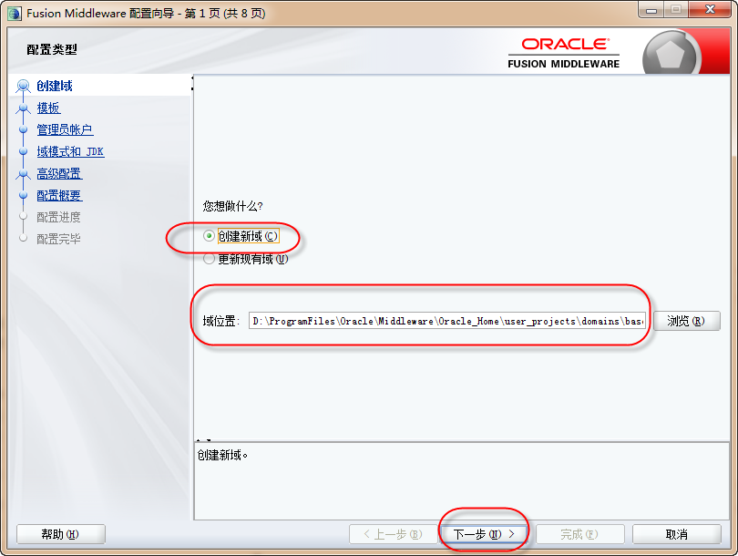This screenshot has height=556, width=738.
Task: Click the 域位置 field label
Action: (221, 321)
